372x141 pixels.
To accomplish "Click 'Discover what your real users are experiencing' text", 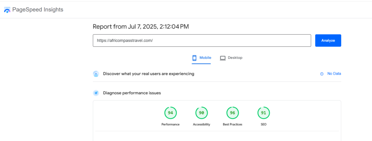I will (149, 74).
